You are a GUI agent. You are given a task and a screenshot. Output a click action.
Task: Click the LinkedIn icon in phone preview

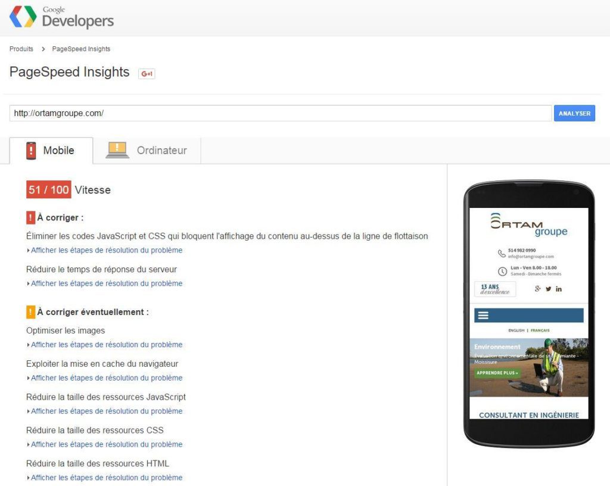559,289
